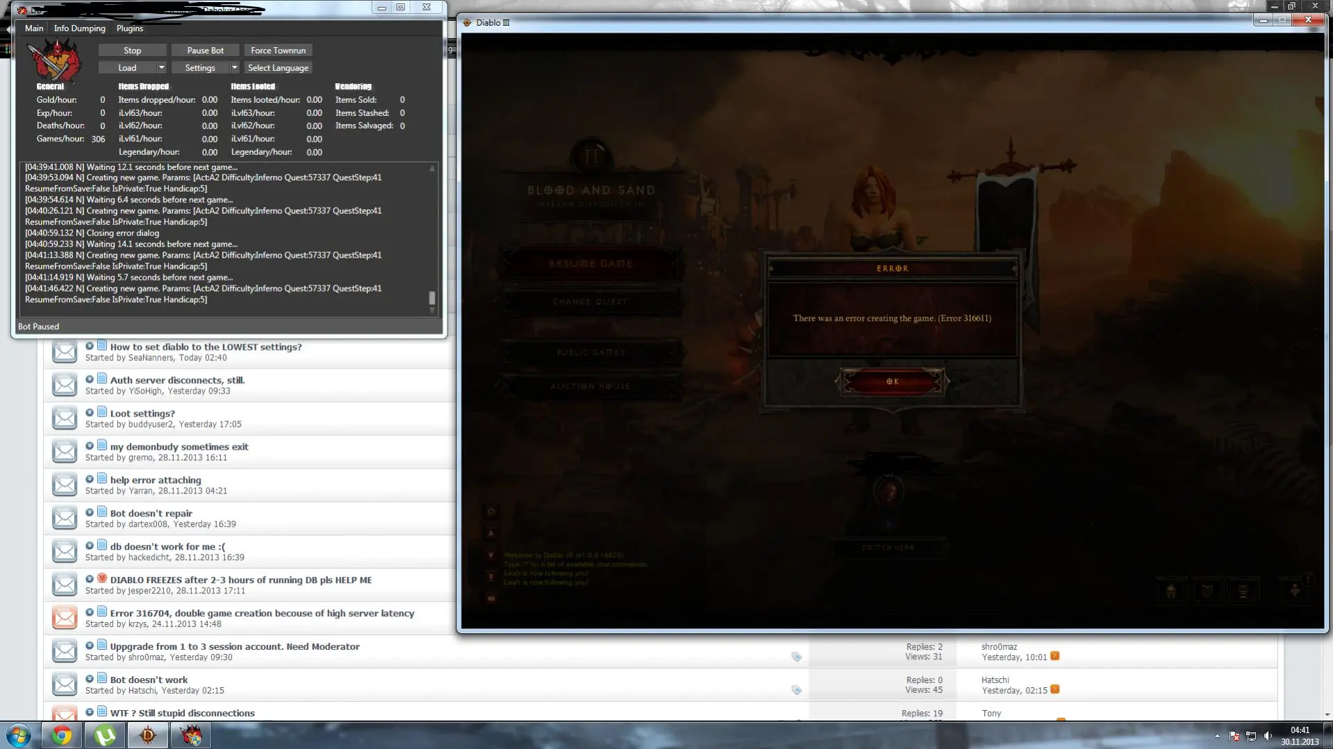The width and height of the screenshot is (1333, 749).
Task: Open Google Chrome from the taskbar
Action: click(62, 735)
